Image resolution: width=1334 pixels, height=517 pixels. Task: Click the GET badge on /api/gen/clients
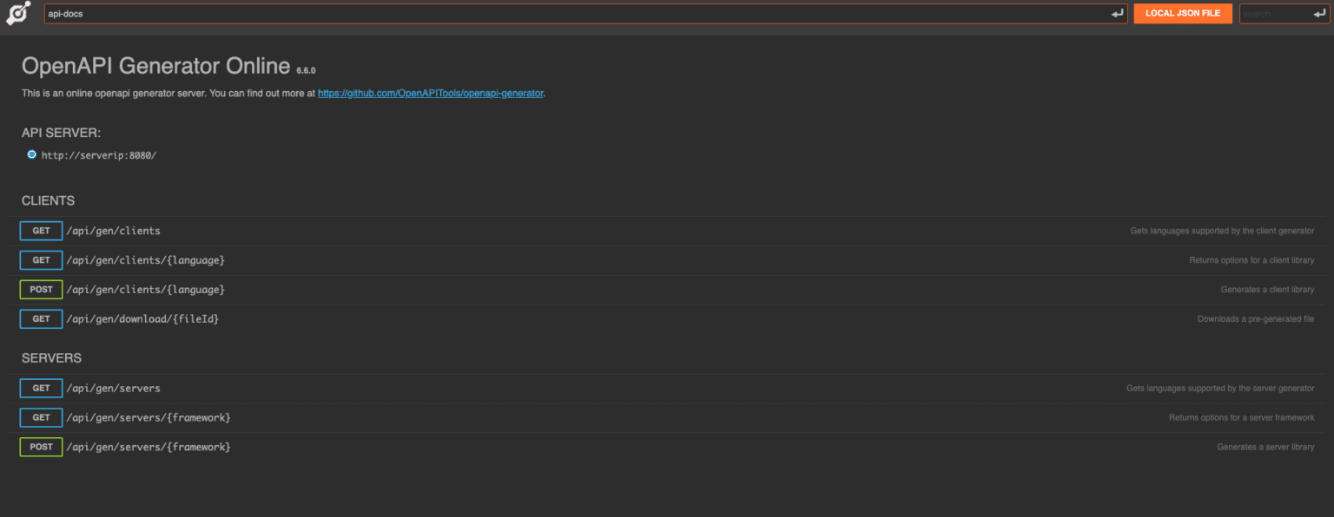pos(40,231)
